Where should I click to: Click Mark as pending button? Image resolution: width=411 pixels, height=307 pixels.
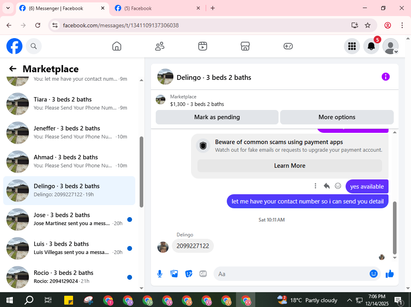(x=217, y=117)
